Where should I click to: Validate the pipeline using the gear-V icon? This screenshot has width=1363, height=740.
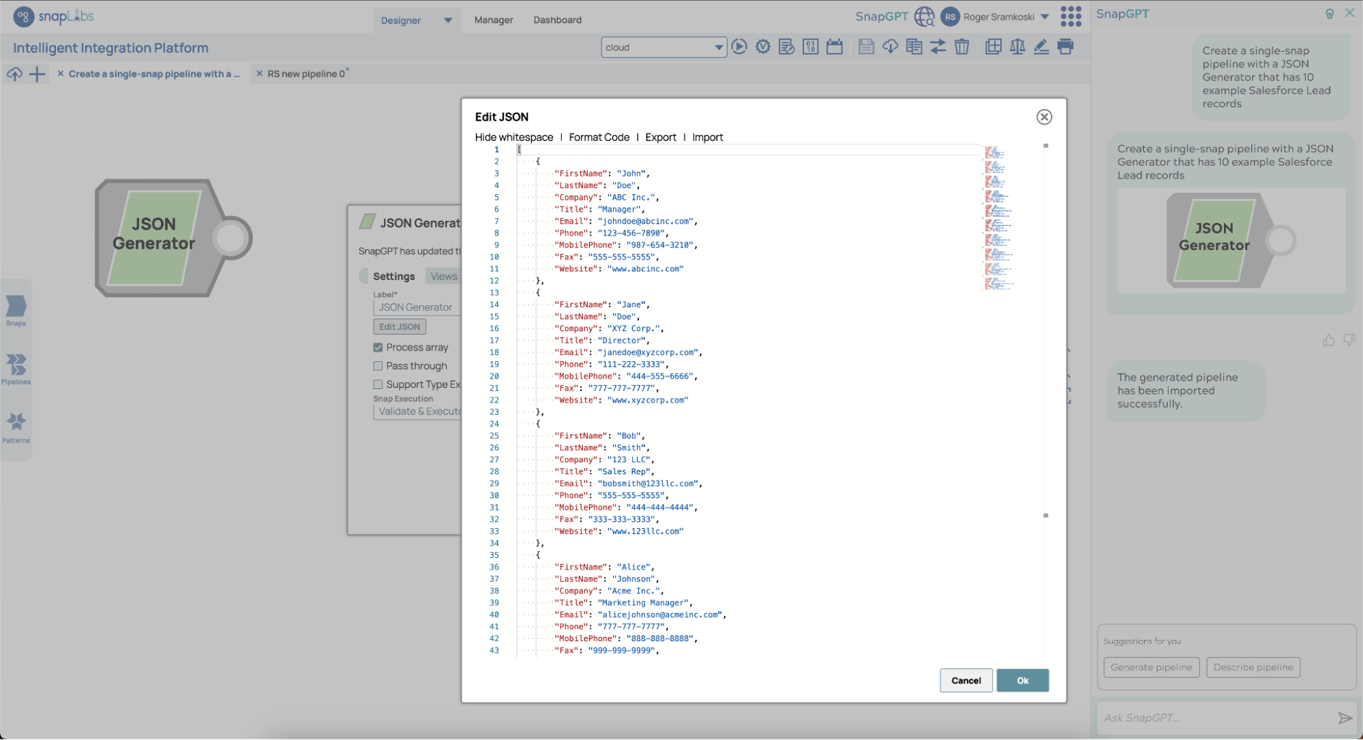pos(762,46)
